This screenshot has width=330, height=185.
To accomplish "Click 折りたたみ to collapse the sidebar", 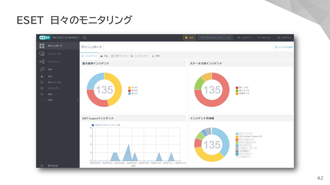I will click(x=53, y=166).
